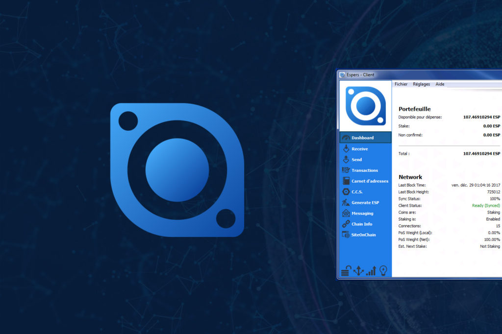This screenshot has width=502, height=334.
Task: Click the PoS Weight (Net) 100.00% value
Action: pos(492,239)
